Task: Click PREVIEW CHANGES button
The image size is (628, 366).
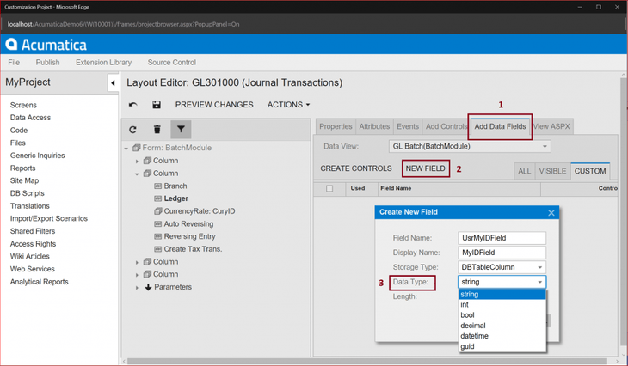Action: (x=214, y=105)
